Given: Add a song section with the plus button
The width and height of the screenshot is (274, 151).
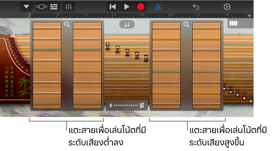Looking at the screenshot, I should (249, 16).
